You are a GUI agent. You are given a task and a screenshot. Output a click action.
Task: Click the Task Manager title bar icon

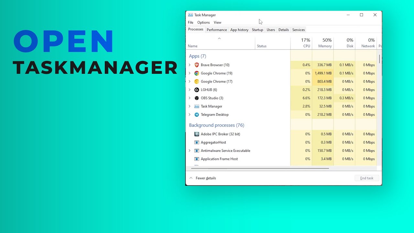click(x=191, y=15)
